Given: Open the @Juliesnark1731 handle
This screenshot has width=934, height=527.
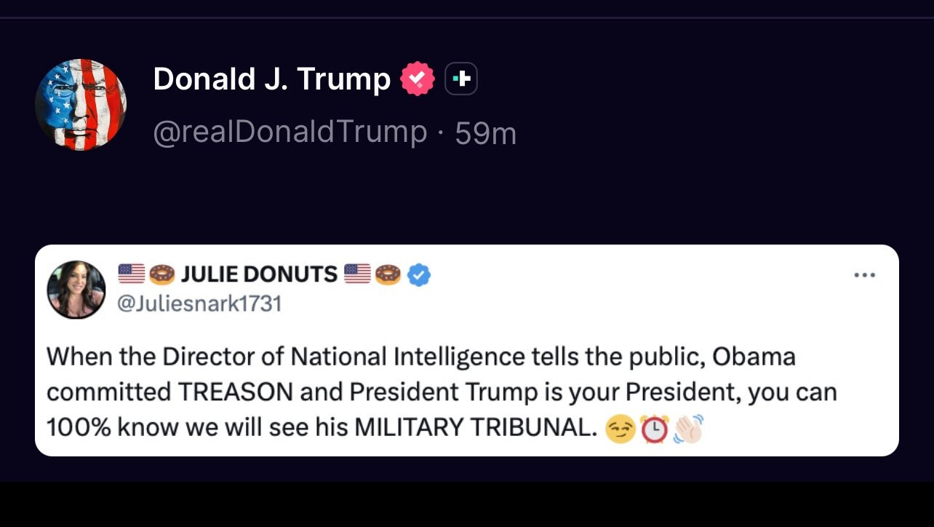Looking at the screenshot, I should click(x=199, y=303).
